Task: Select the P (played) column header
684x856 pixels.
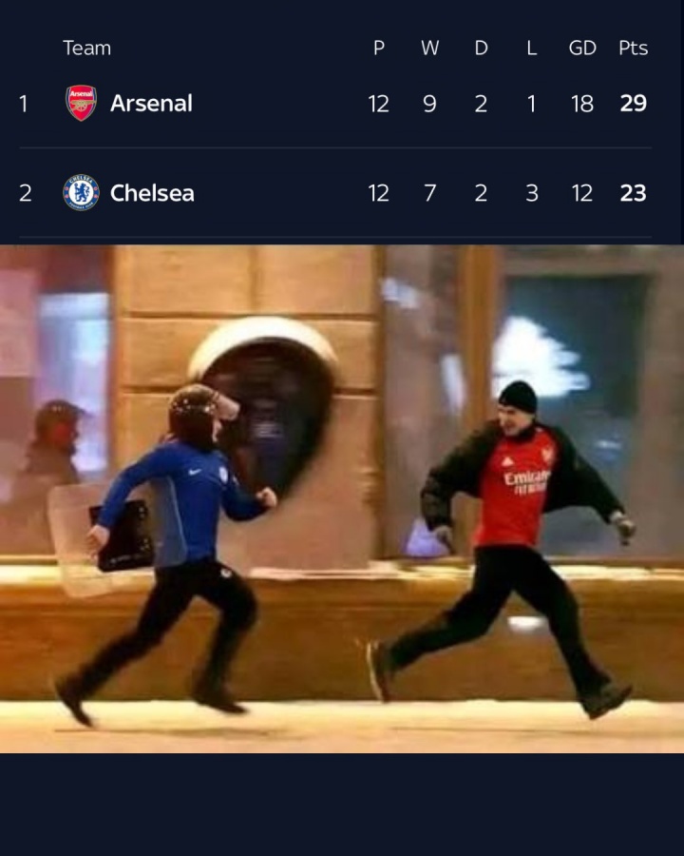Action: tap(379, 49)
